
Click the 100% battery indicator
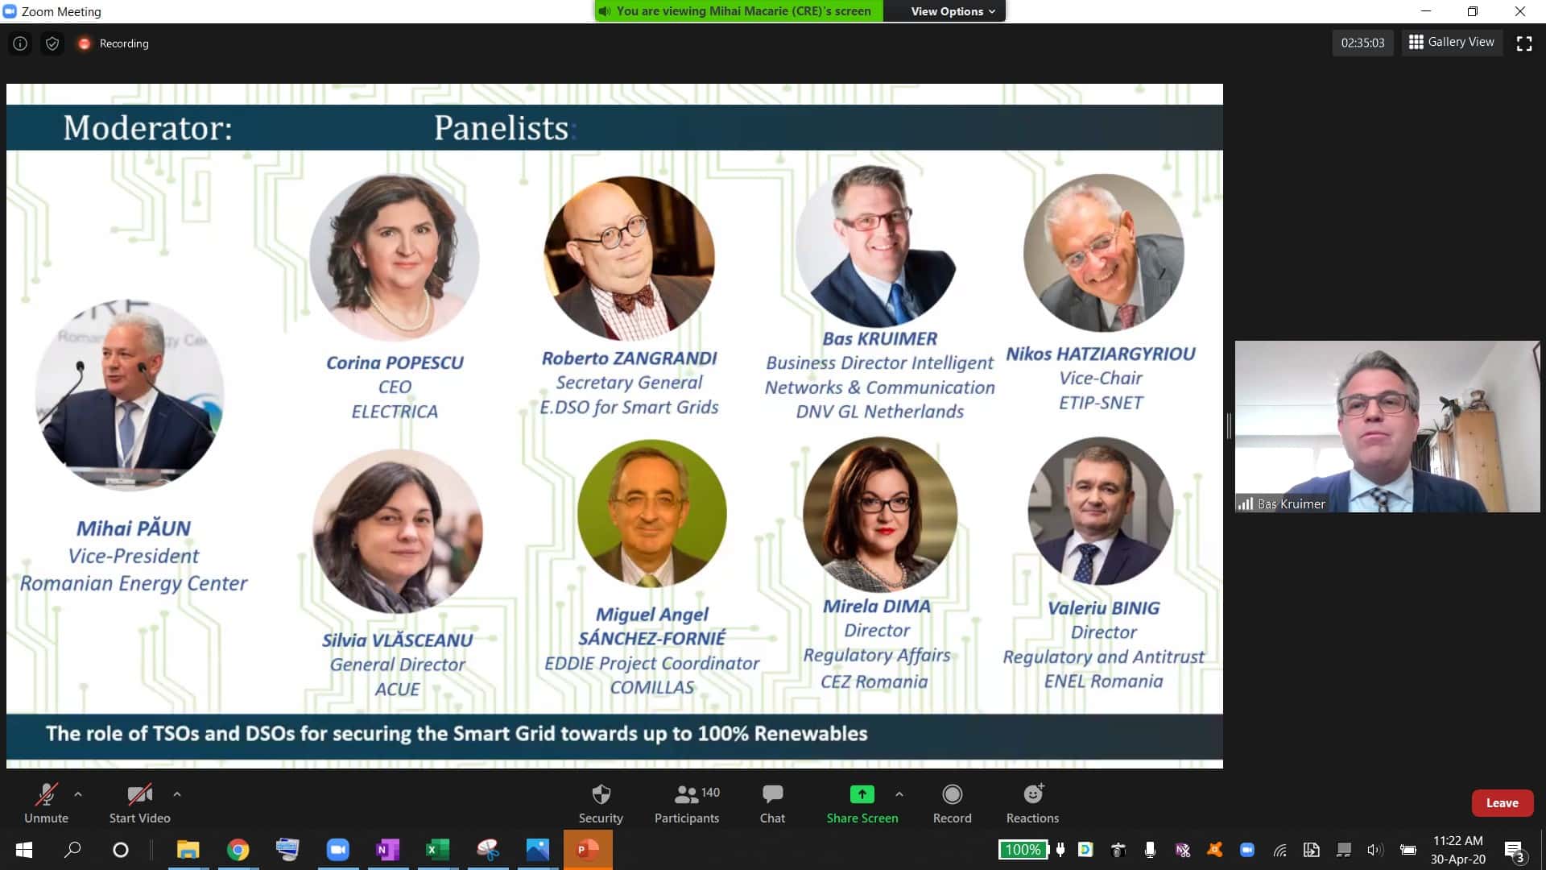coord(1023,850)
